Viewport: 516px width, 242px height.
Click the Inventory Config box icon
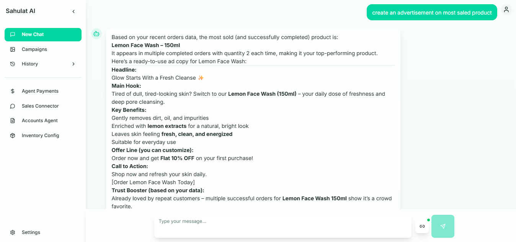[13, 136]
